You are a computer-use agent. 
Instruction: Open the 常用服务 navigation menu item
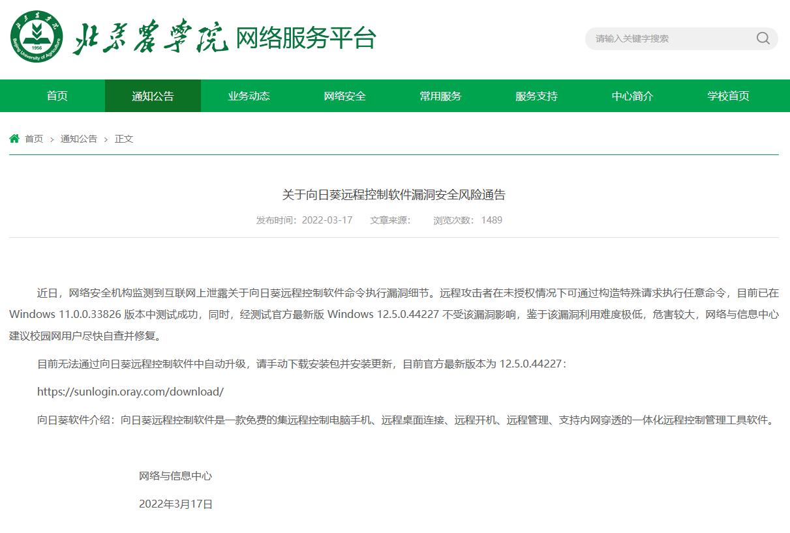pyautogui.click(x=440, y=96)
